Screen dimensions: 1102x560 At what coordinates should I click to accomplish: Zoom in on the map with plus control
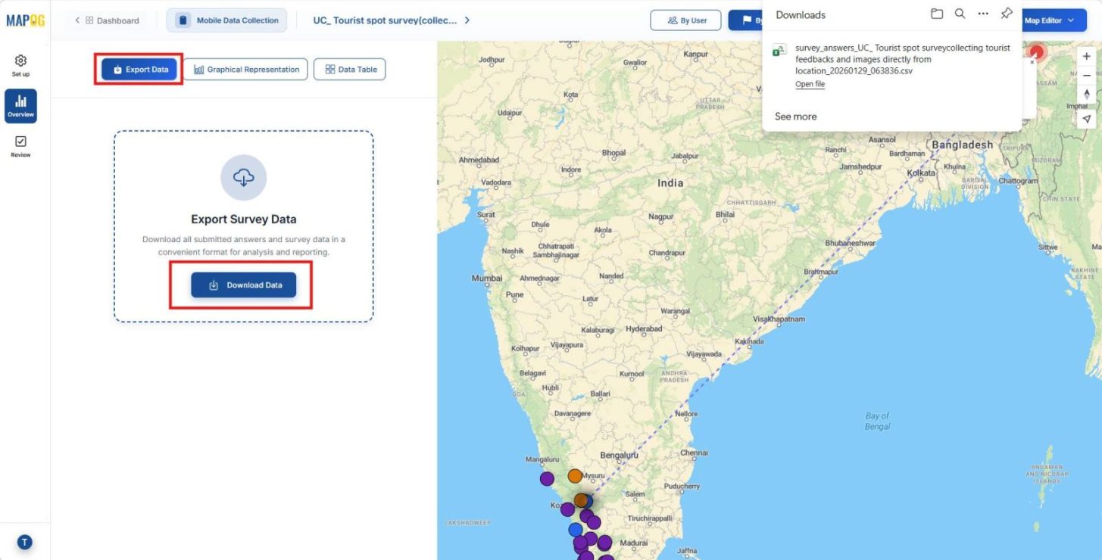[x=1086, y=56]
